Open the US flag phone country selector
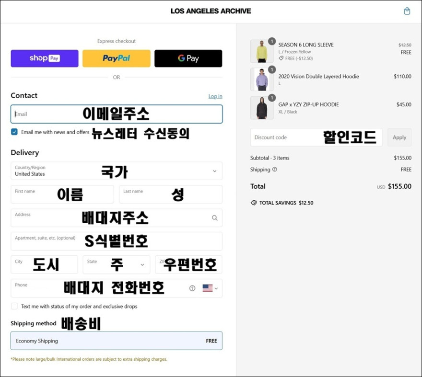This screenshot has width=422, height=377. pos(210,288)
